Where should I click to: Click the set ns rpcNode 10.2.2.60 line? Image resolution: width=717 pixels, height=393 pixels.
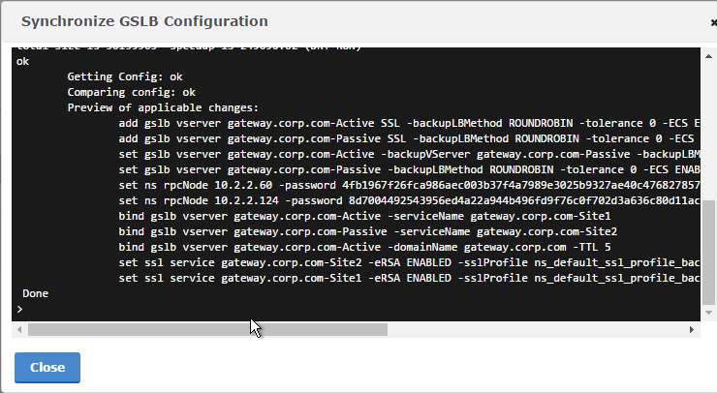[x=409, y=185]
